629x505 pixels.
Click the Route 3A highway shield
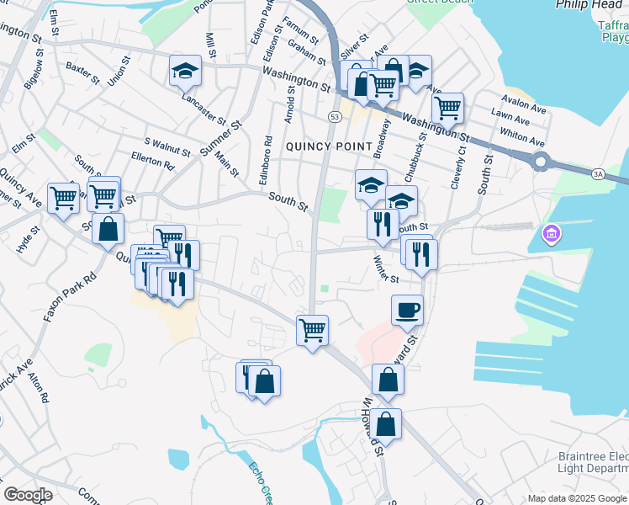pos(599,173)
